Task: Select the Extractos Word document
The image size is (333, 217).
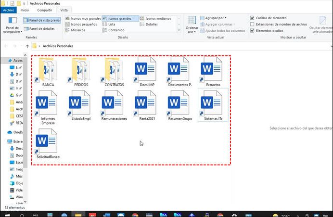Action: click(x=213, y=72)
